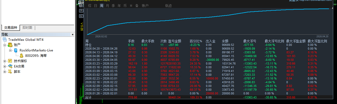This screenshot has width=337, height=104.
Task: Click the 最大浮盈金额 column header
Action: tap(296, 41)
